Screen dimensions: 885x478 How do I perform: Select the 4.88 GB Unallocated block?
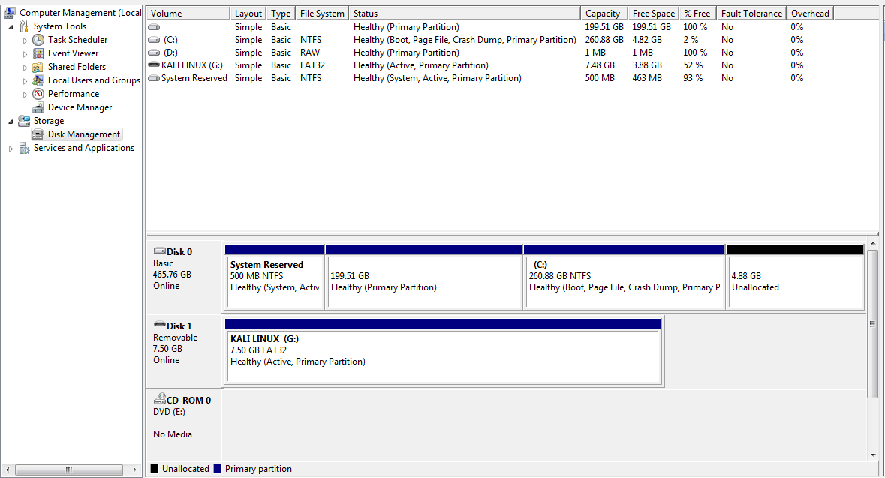click(795, 277)
